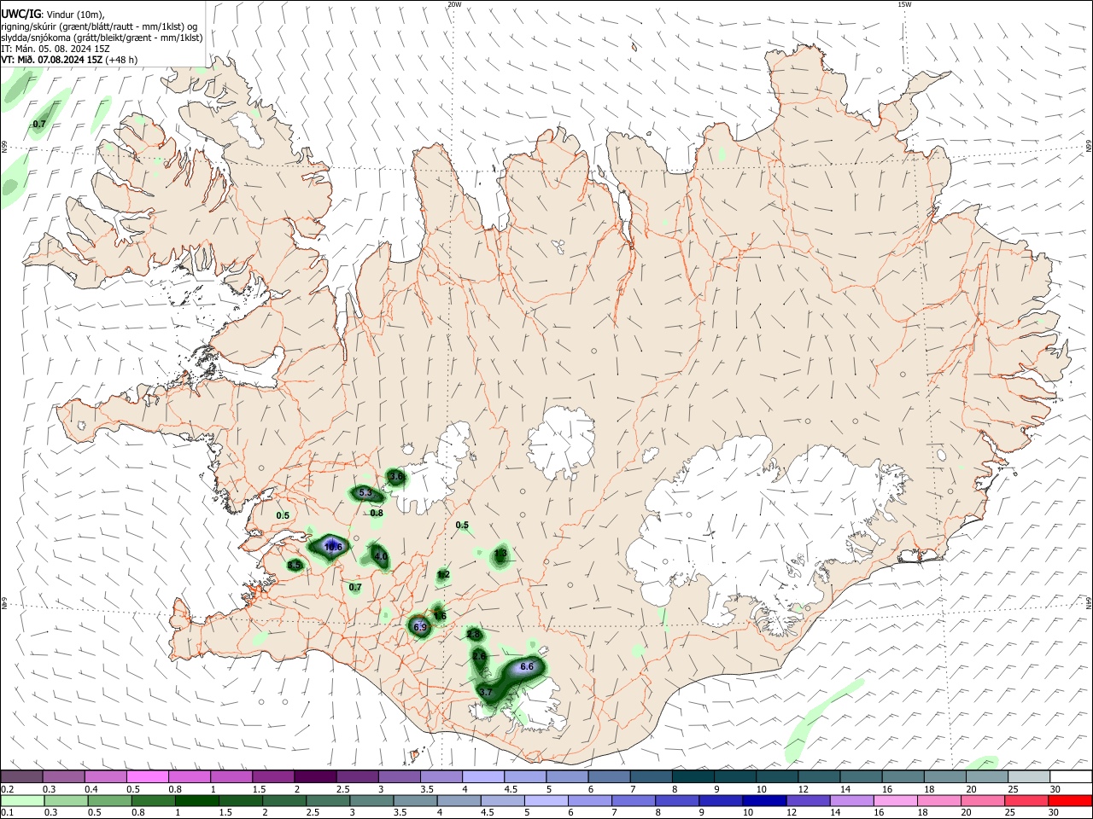Click the 5.3 rainfall label
The width and height of the screenshot is (1093, 819).
coord(365,493)
